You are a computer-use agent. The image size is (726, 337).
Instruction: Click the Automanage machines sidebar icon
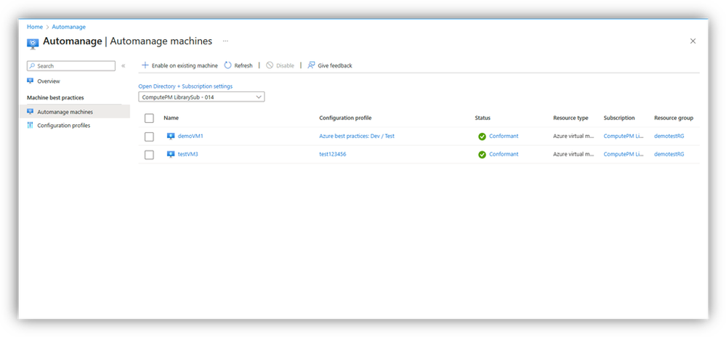(x=30, y=112)
